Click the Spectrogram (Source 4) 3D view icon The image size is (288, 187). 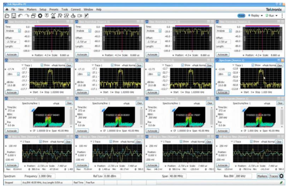[x=33, y=110]
